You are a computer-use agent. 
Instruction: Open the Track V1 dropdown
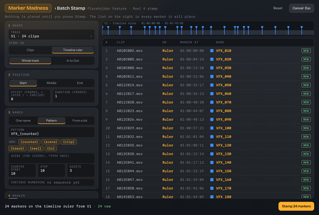click(52, 35)
